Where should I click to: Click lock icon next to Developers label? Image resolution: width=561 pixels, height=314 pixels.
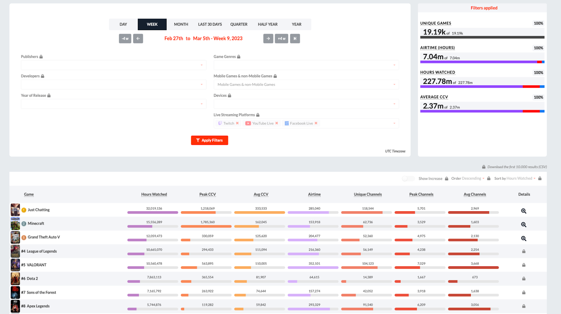click(42, 76)
